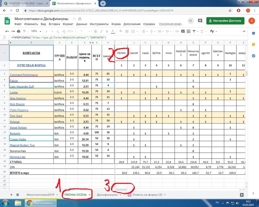Insert a chart from toolbar
259x207 pixels.
189,31
